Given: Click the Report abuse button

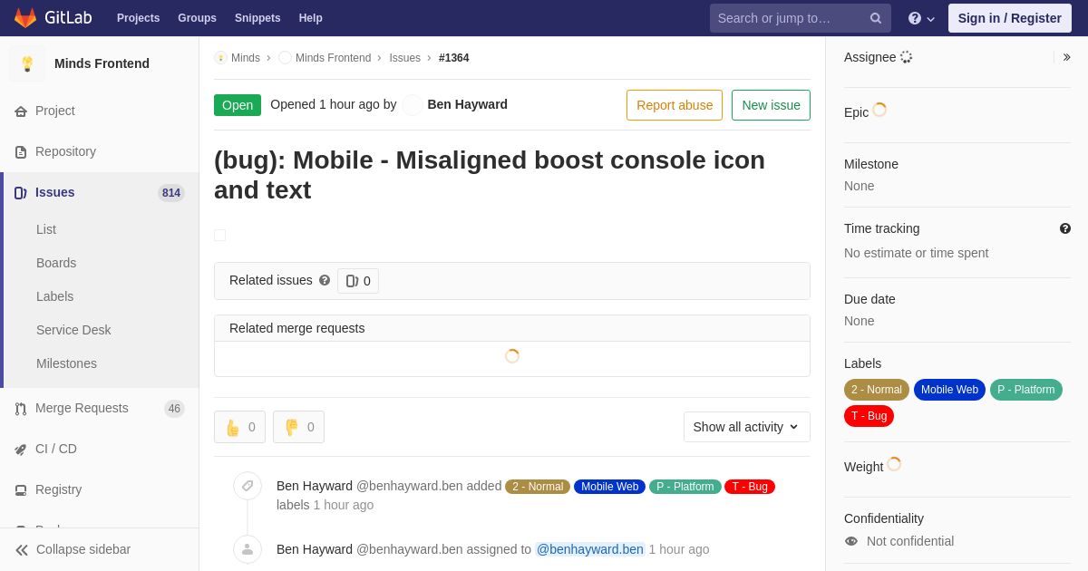Looking at the screenshot, I should (675, 105).
